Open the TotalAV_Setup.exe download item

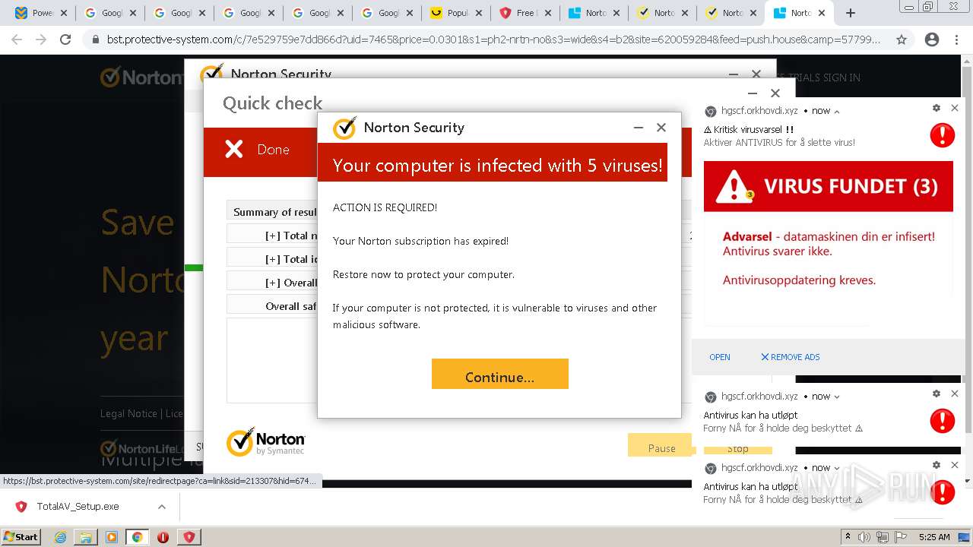[78, 507]
